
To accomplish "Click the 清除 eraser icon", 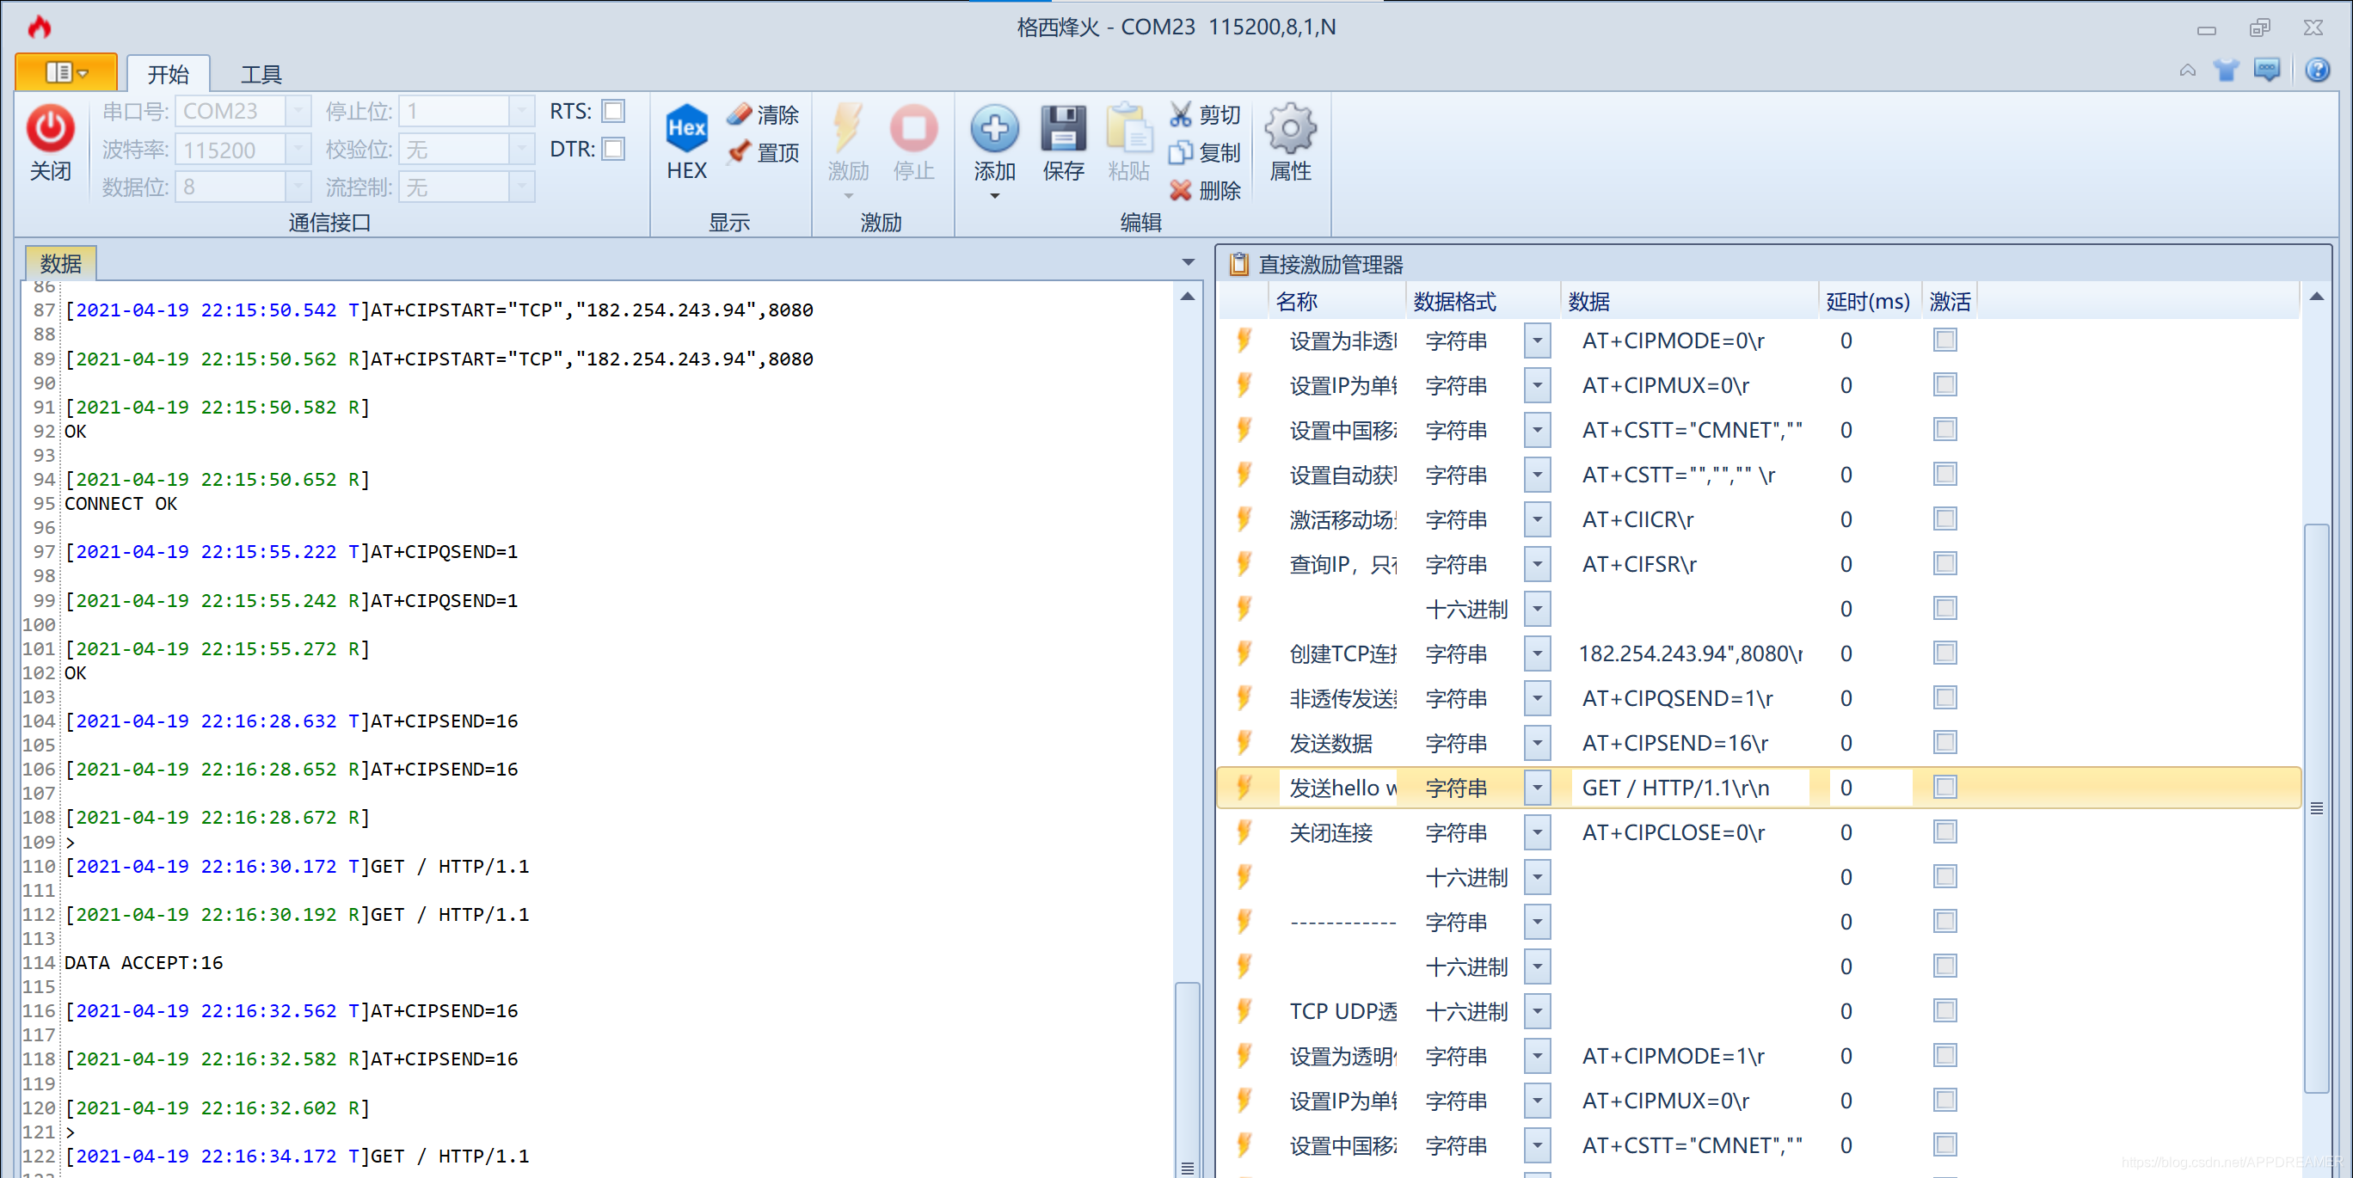I will (x=740, y=114).
